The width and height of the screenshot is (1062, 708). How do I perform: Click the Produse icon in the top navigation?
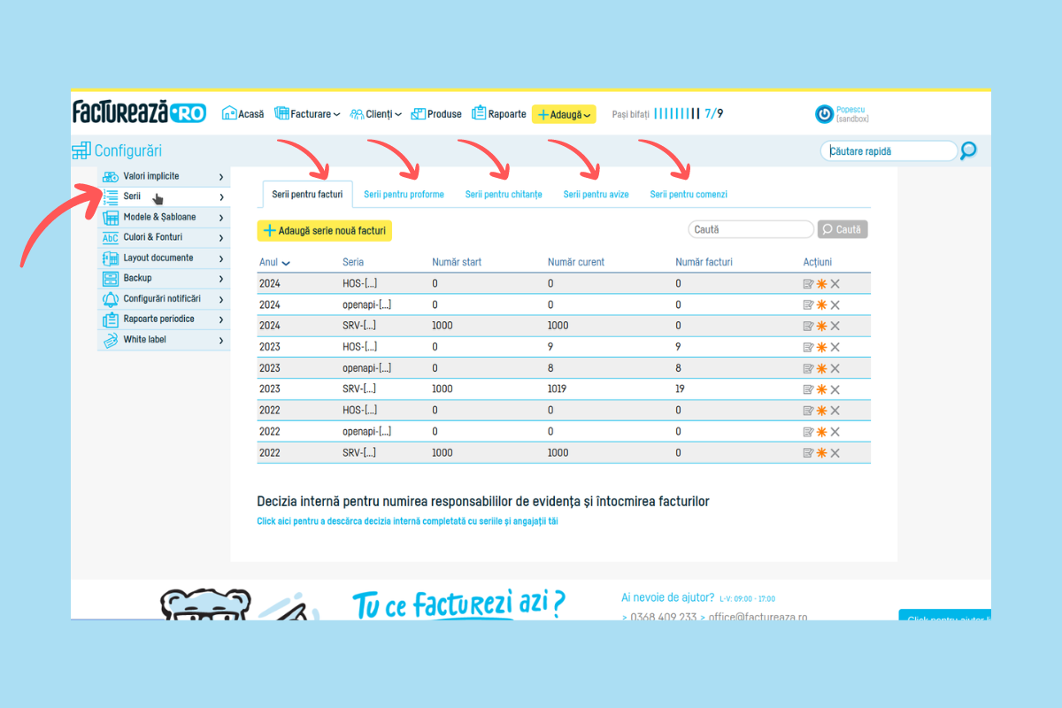[419, 114]
